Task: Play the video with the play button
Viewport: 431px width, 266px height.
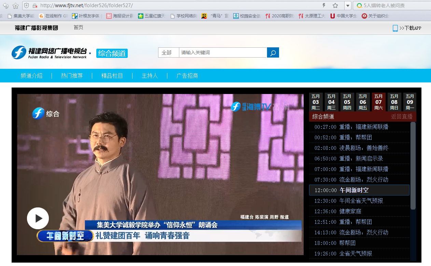Action: [38, 218]
